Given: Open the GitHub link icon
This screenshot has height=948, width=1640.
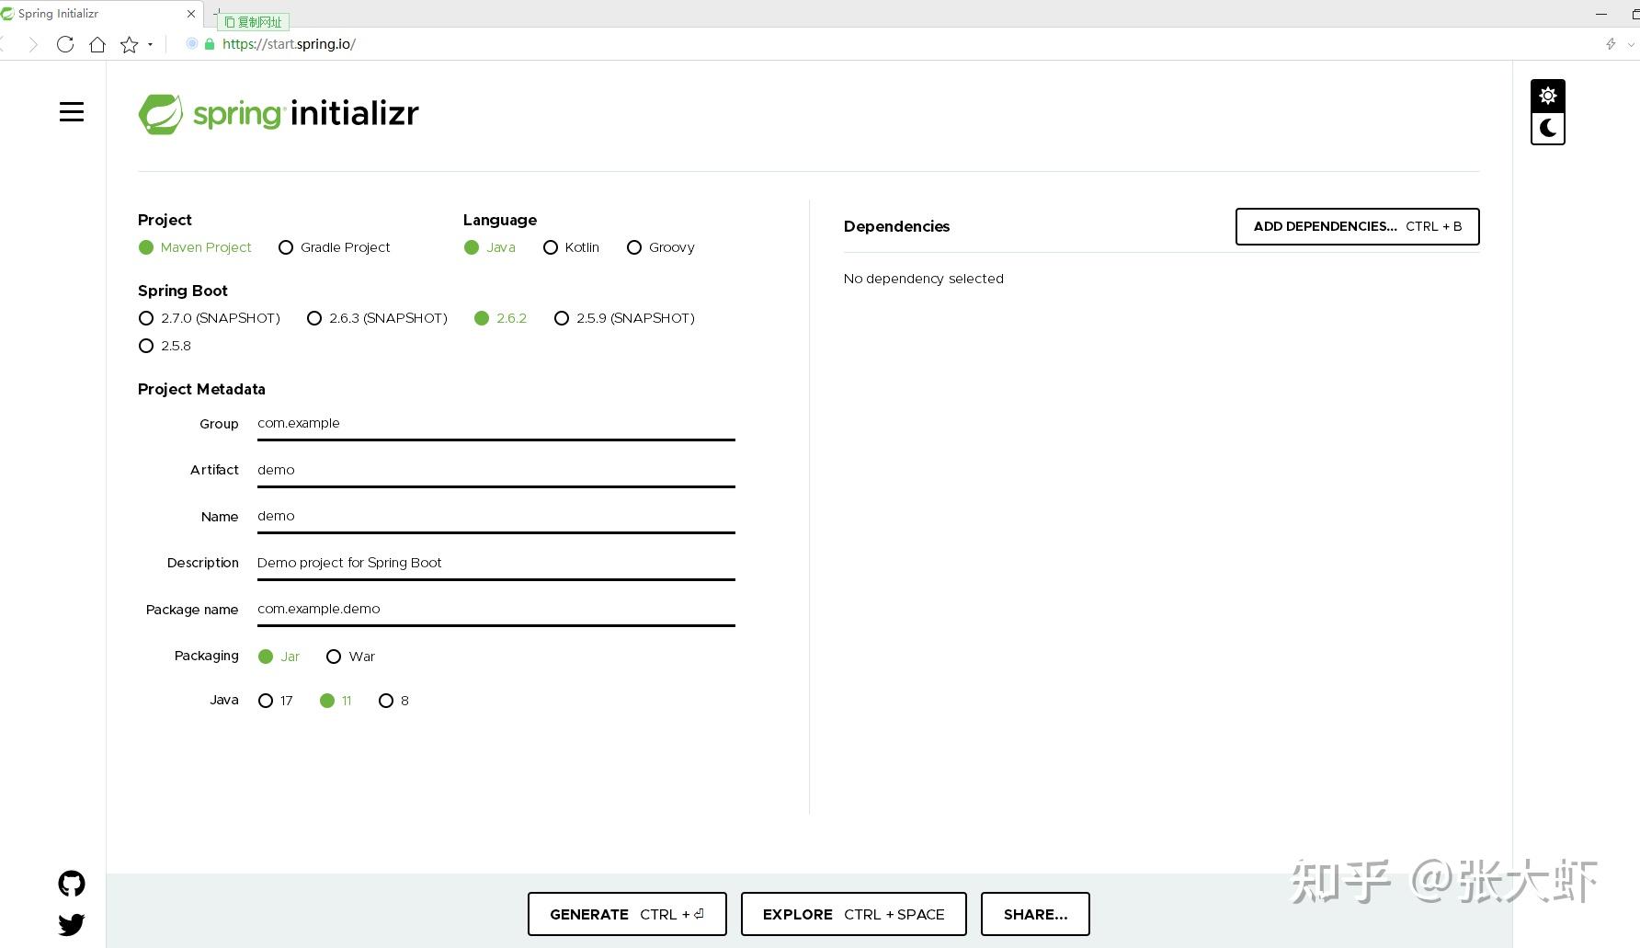Looking at the screenshot, I should pyautogui.click(x=72, y=884).
